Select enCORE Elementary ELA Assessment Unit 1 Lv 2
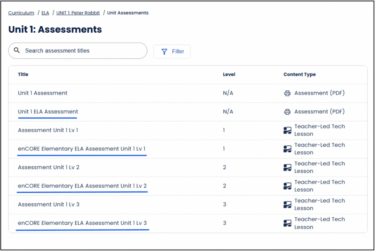The height and width of the screenshot is (252, 376). coord(82,186)
